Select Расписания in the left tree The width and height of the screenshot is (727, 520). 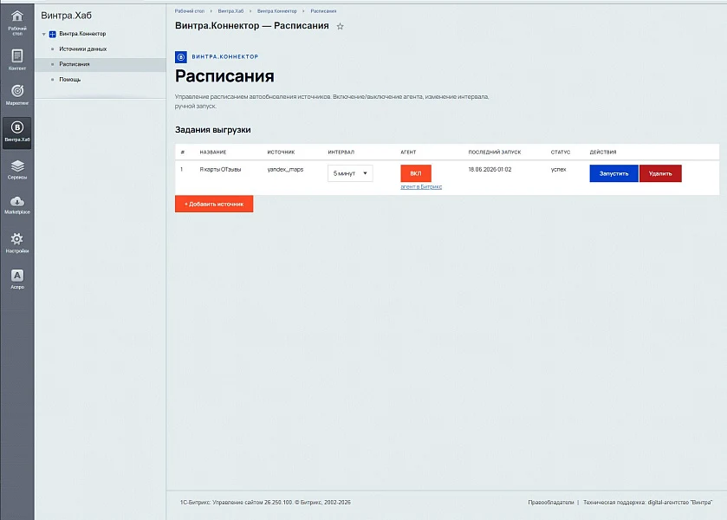(75, 64)
